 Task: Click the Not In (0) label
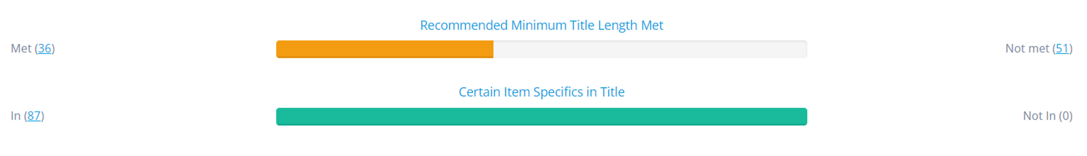pos(1047,116)
